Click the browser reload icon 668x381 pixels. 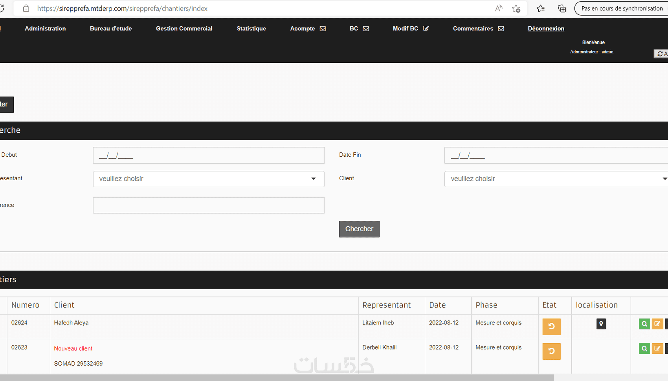[2, 8]
